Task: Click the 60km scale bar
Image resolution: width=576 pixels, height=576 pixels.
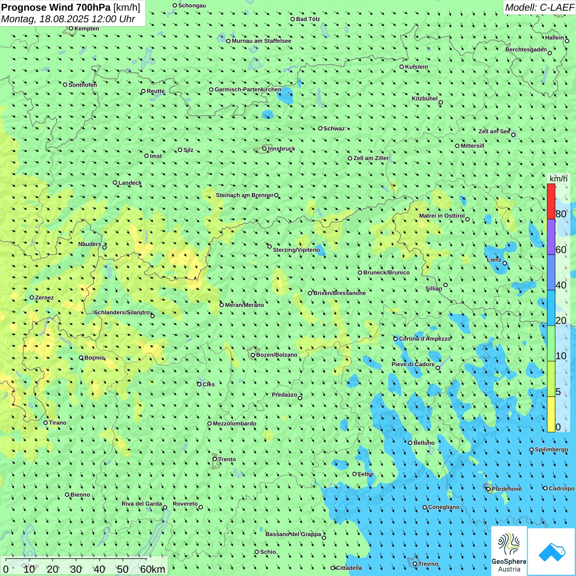Action: click(x=84, y=565)
